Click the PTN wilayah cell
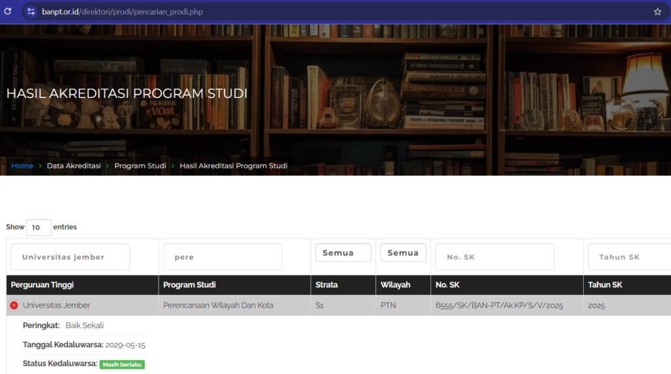The image size is (671, 374). pos(388,306)
